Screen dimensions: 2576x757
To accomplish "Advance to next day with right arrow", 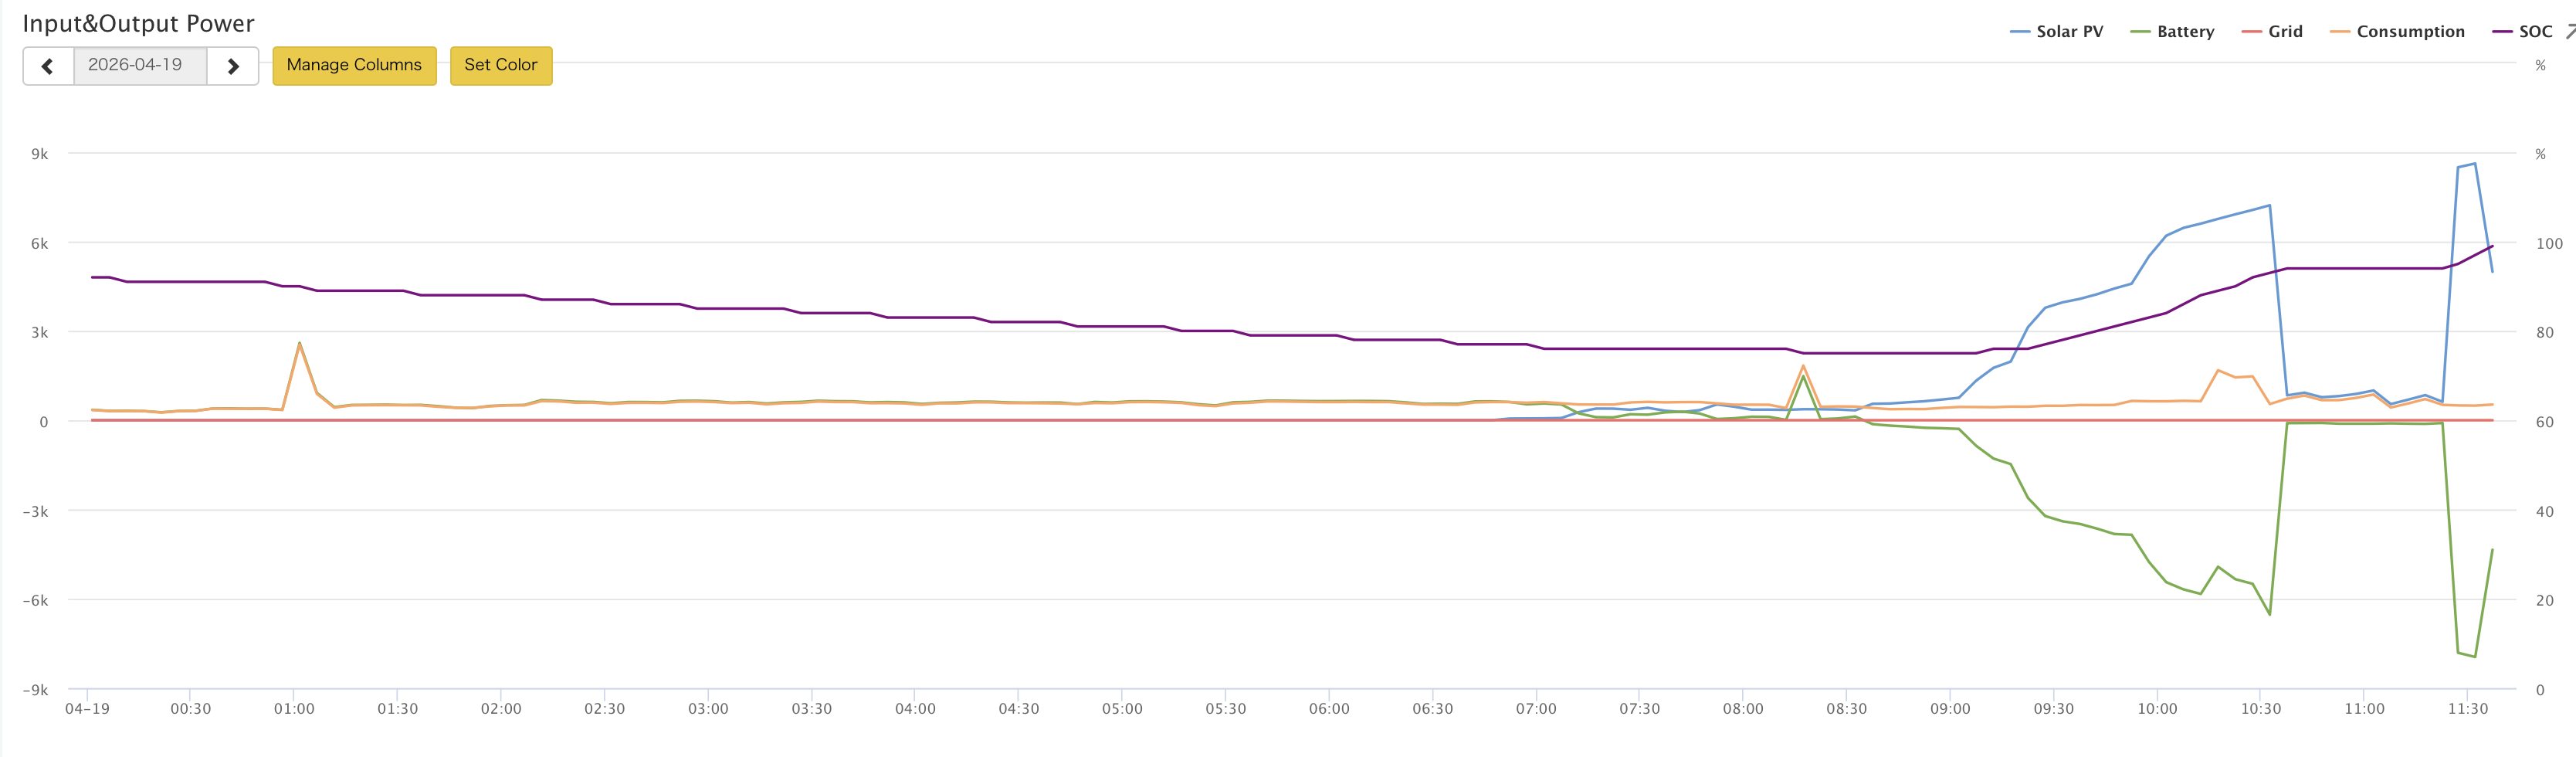I will (x=233, y=66).
